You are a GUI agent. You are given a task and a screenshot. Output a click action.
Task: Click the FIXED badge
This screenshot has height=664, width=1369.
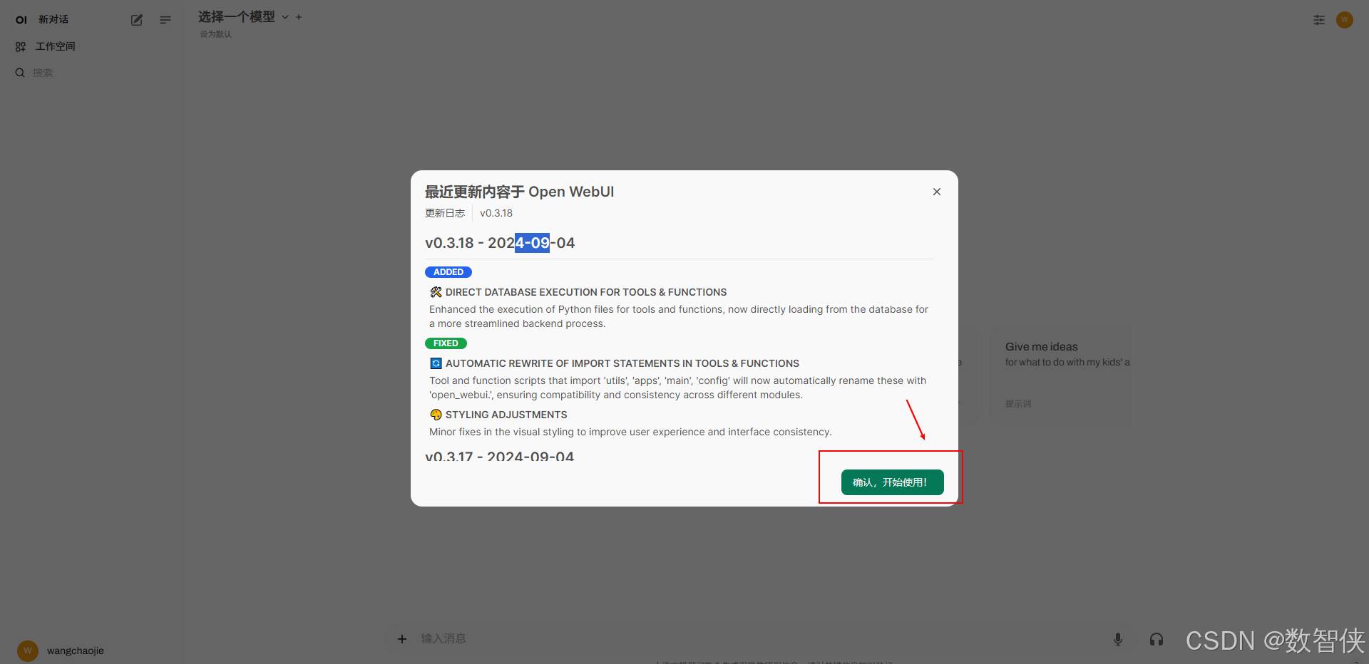click(446, 343)
